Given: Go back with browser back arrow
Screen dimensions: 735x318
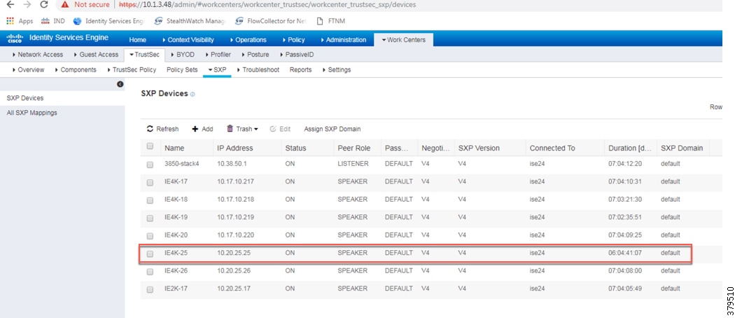Looking at the screenshot, I should click(10, 5).
